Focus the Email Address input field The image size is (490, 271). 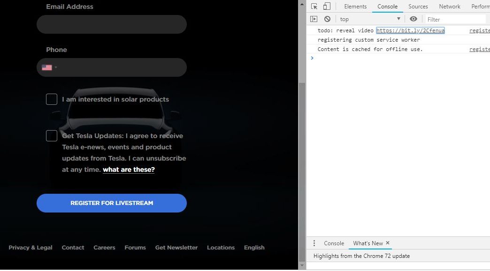(x=112, y=24)
